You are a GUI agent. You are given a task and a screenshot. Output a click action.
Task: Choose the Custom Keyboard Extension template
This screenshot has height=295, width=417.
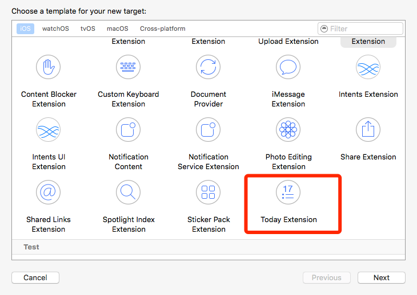point(129,67)
